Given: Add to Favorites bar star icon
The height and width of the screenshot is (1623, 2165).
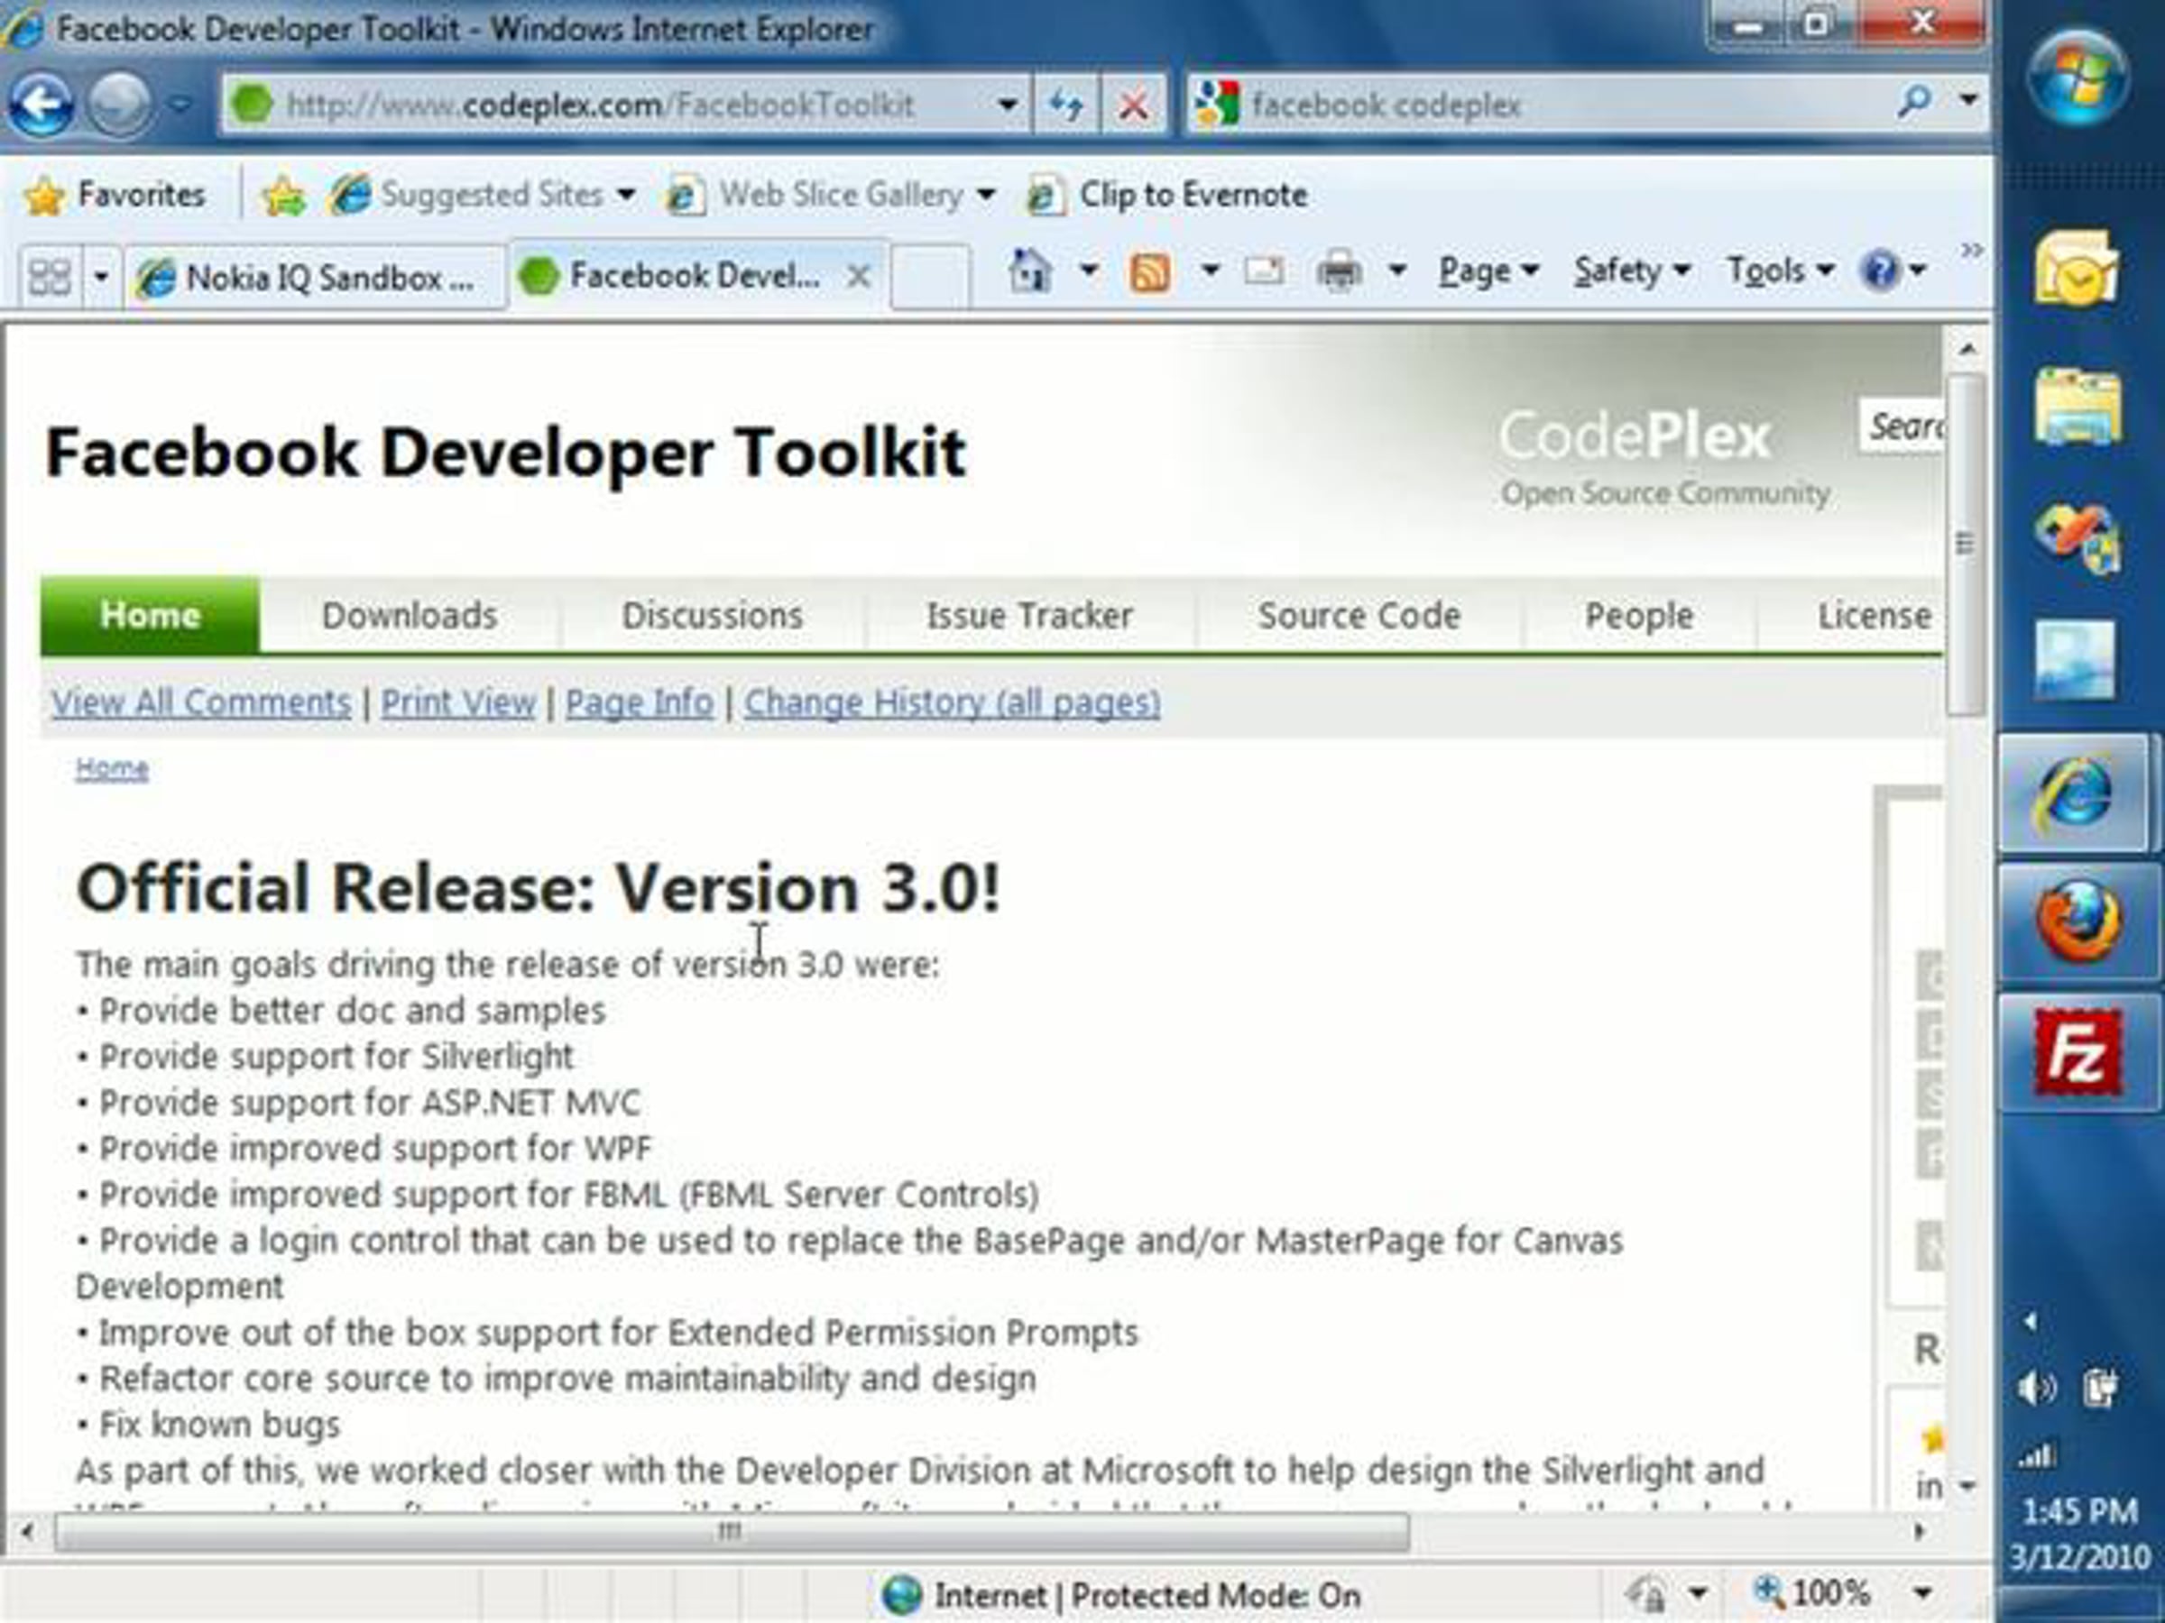Looking at the screenshot, I should coord(283,197).
